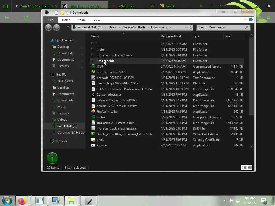Select debian-12.9.0-amd64-netinst disc image icon
The image size is (275, 206).
[93, 106]
